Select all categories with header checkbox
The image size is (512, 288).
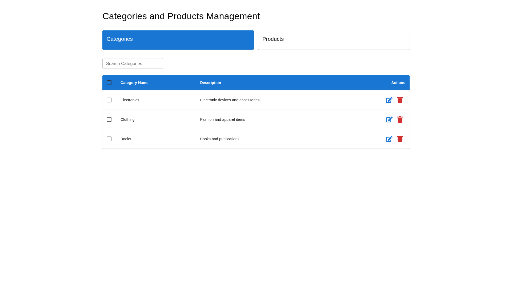tap(109, 83)
